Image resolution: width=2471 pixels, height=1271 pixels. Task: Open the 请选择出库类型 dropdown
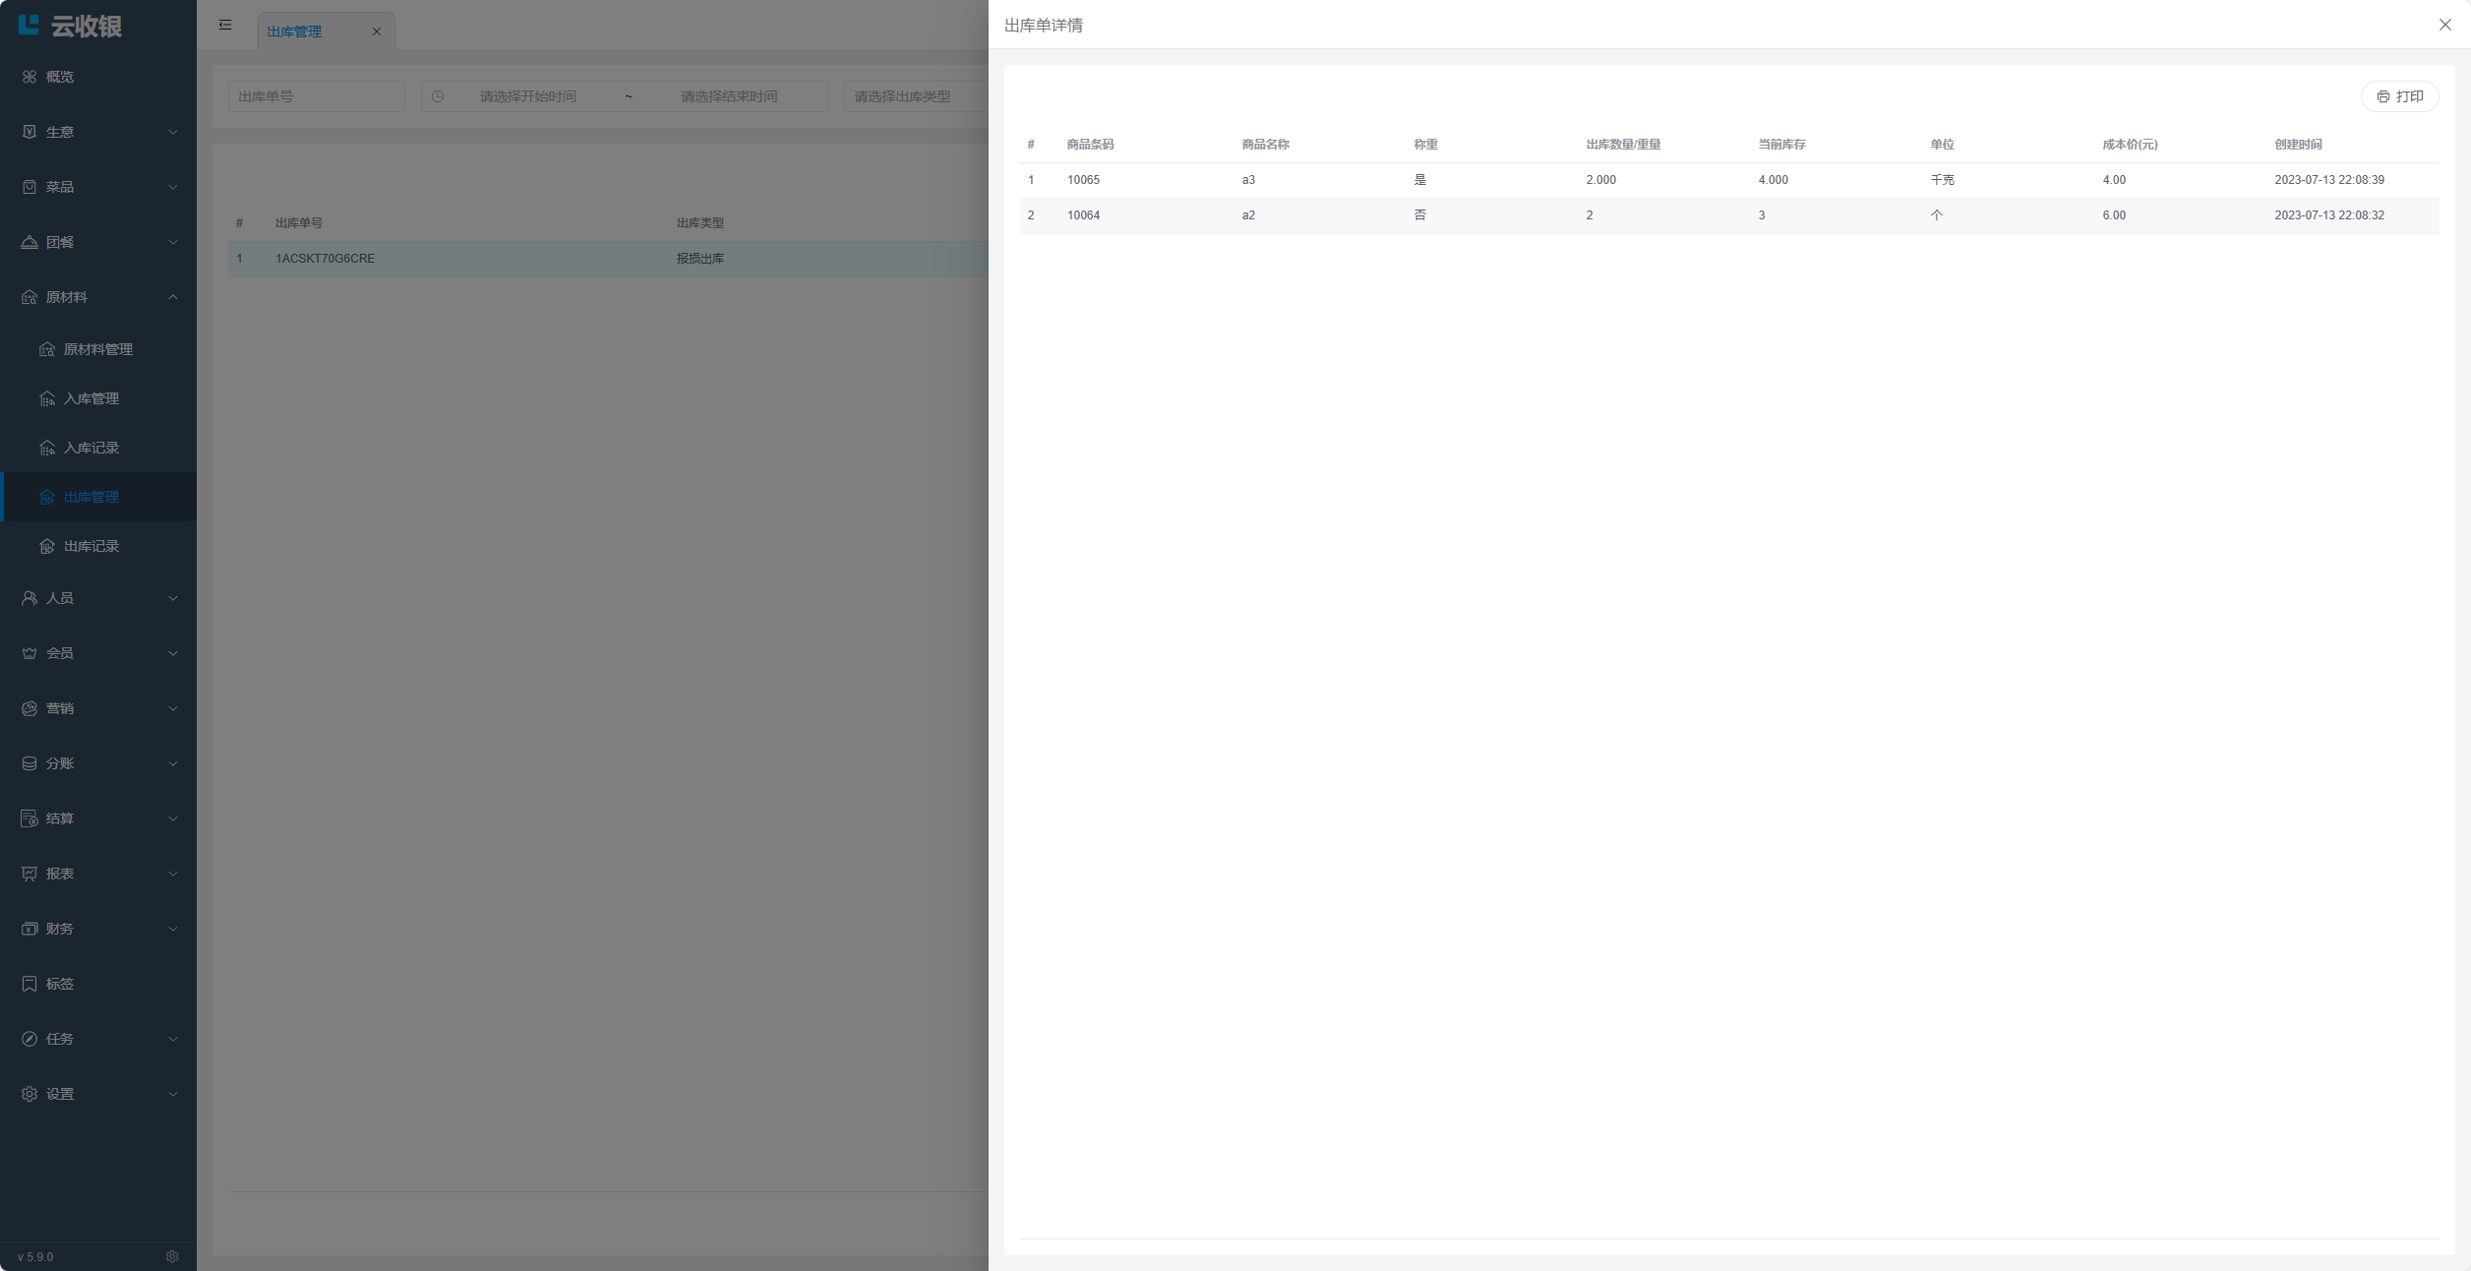point(915,96)
